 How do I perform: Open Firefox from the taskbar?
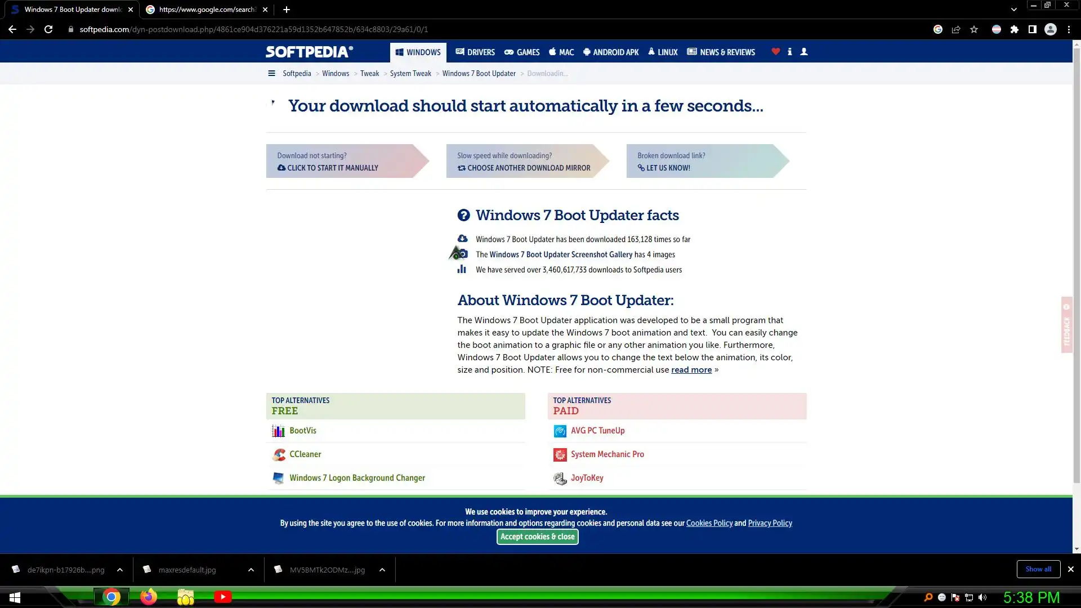[x=149, y=597]
